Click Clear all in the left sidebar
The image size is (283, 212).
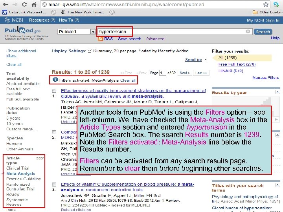(x=14, y=64)
